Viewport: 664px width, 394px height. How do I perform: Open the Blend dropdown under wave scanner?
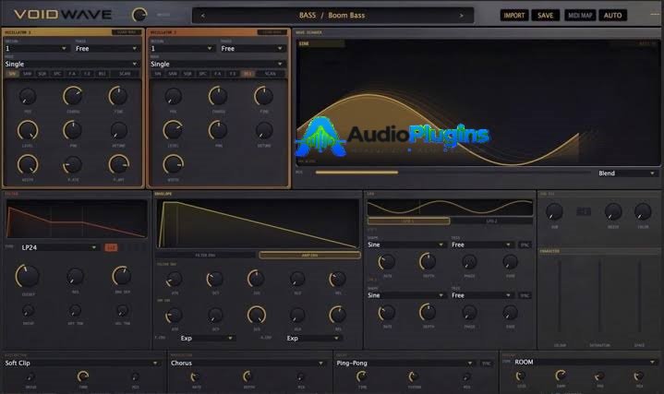pyautogui.click(x=626, y=173)
